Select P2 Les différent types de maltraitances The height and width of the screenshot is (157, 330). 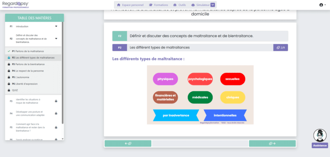click(34, 57)
